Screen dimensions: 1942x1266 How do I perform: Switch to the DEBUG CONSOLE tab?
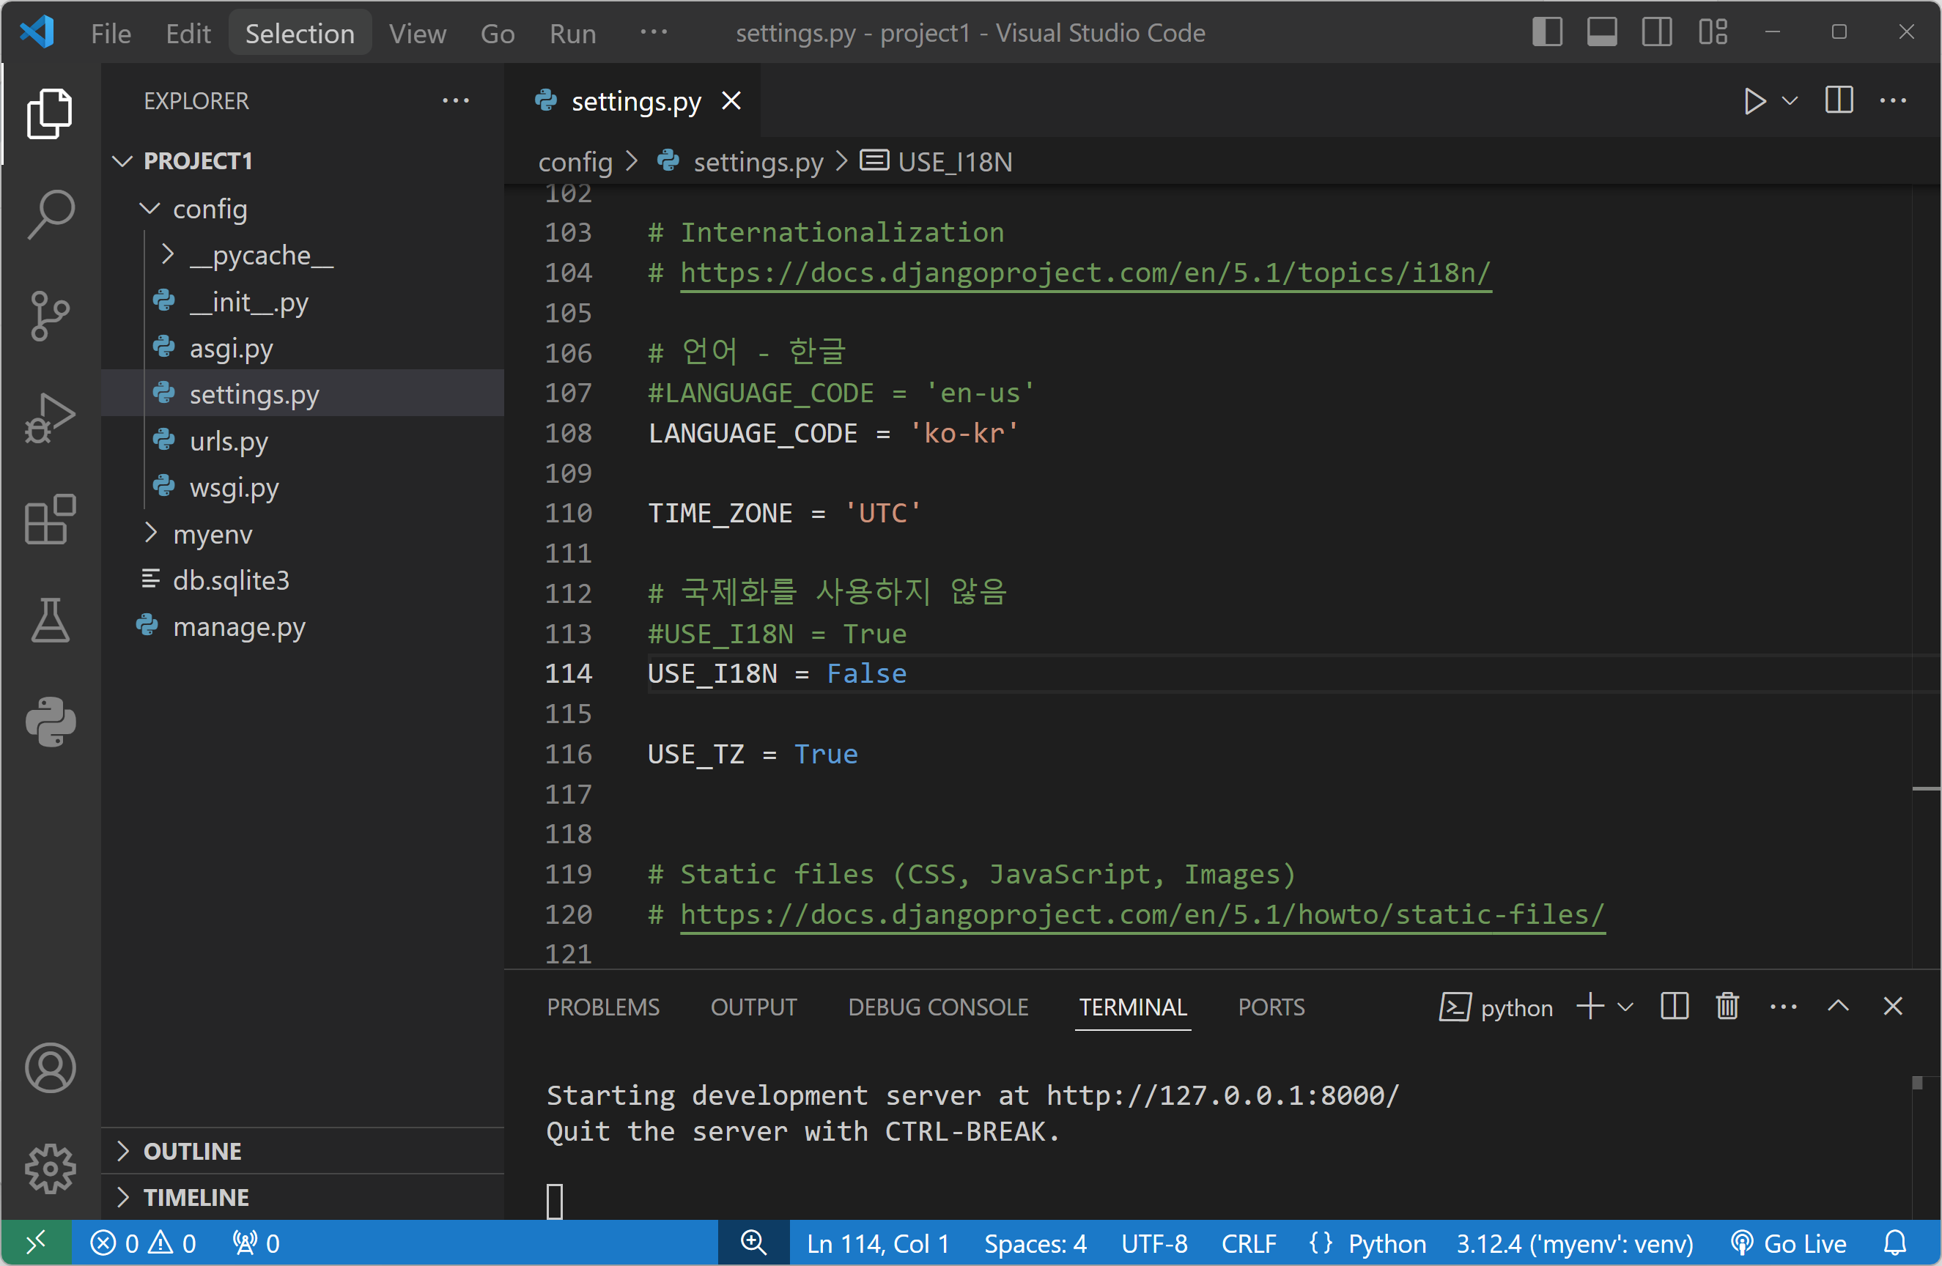click(937, 1007)
